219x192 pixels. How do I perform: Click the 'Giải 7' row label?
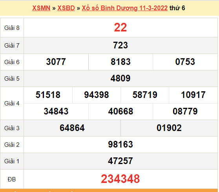tap(12, 45)
